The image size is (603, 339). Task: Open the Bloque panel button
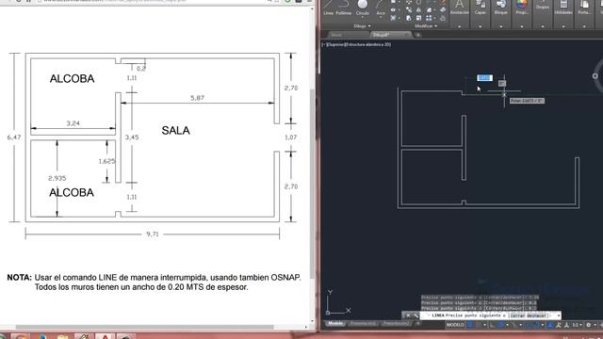(x=500, y=8)
